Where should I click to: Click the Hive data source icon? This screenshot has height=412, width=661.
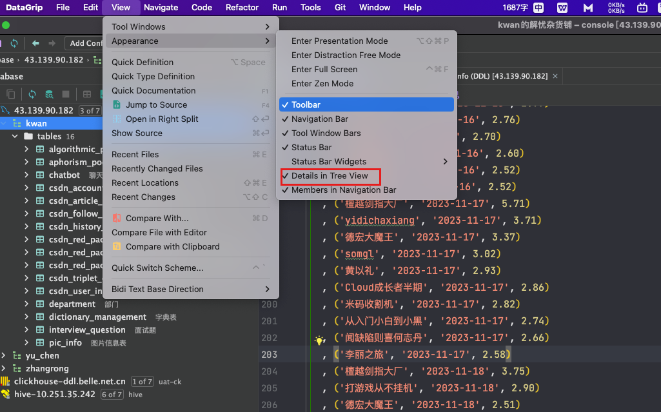(x=5, y=395)
